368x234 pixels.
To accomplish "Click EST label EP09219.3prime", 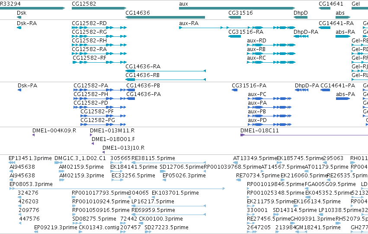I will [x=55, y=228].
